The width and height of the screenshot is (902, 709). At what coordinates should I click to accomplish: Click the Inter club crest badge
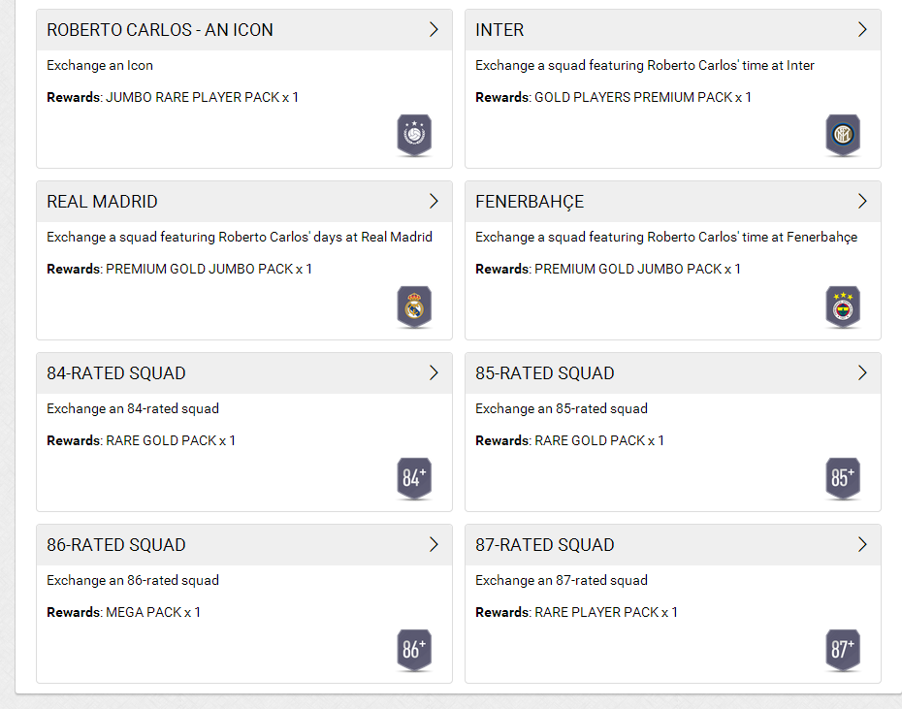pyautogui.click(x=843, y=135)
